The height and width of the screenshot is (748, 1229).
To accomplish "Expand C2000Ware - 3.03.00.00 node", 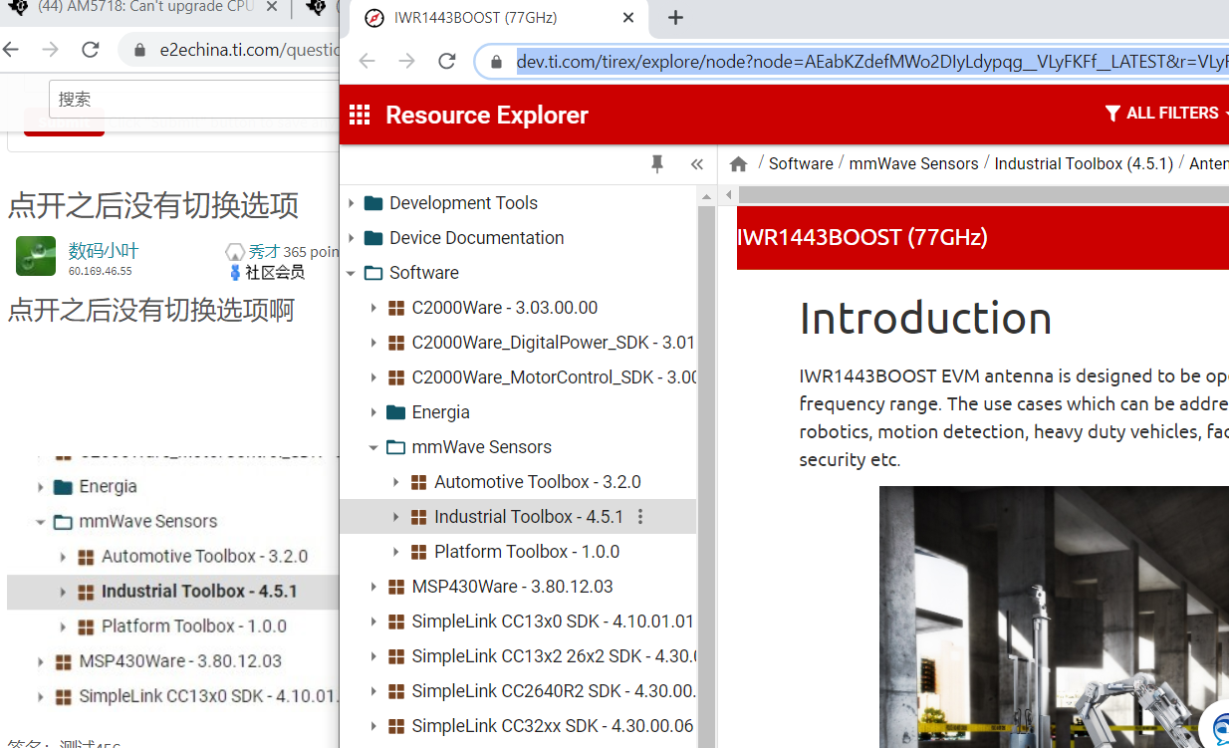I will pos(373,308).
